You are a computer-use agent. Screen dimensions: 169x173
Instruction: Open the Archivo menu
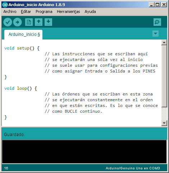[10, 11]
